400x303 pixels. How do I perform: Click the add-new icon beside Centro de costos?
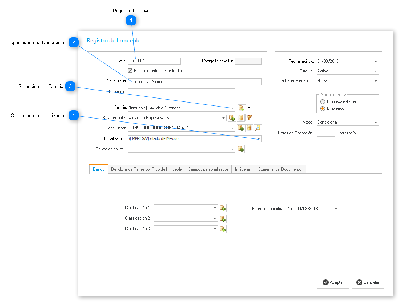pyautogui.click(x=240, y=149)
